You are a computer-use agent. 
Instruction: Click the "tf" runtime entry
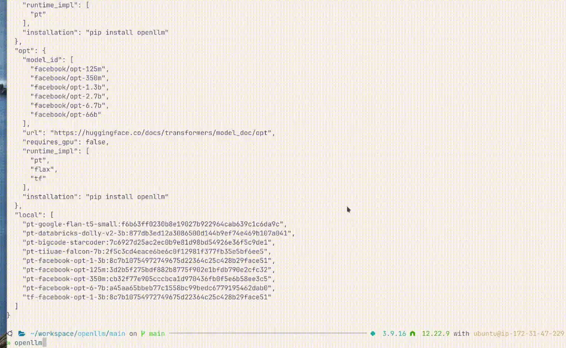tap(38, 179)
